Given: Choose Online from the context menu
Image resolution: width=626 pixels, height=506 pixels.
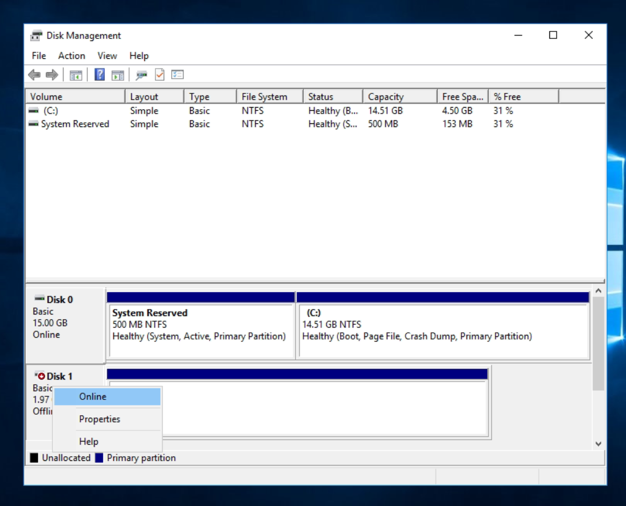Looking at the screenshot, I should point(108,397).
